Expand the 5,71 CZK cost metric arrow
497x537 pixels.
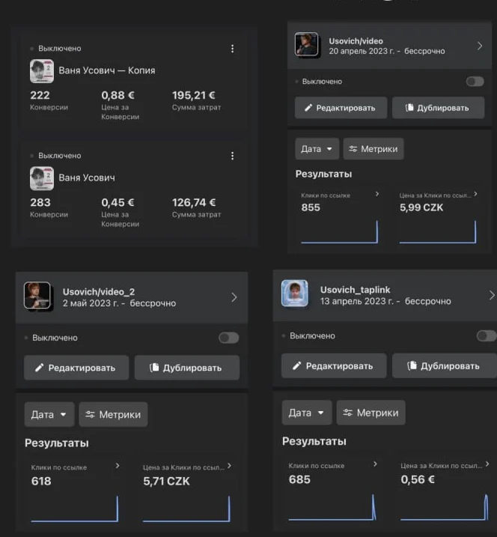229,466
